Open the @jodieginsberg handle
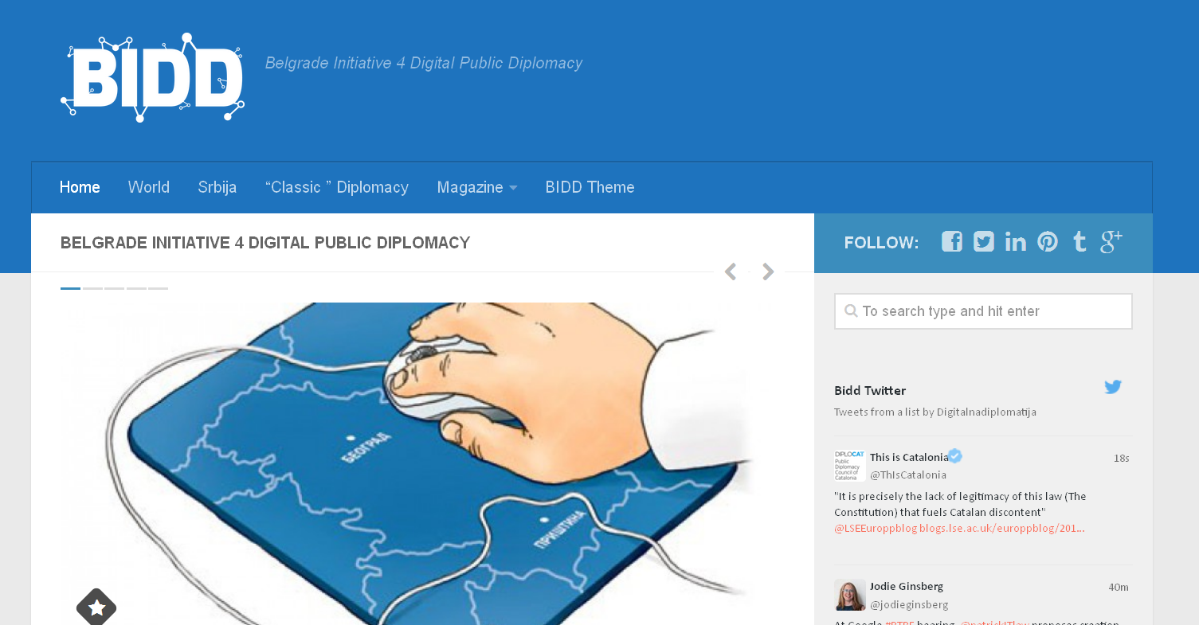1199x625 pixels. pyautogui.click(x=909, y=605)
